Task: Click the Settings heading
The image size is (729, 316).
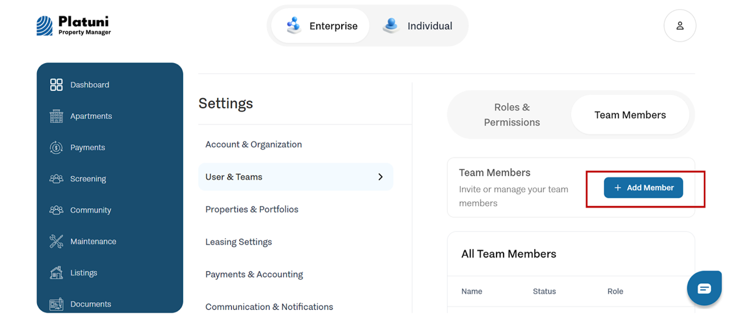Action: click(x=226, y=103)
